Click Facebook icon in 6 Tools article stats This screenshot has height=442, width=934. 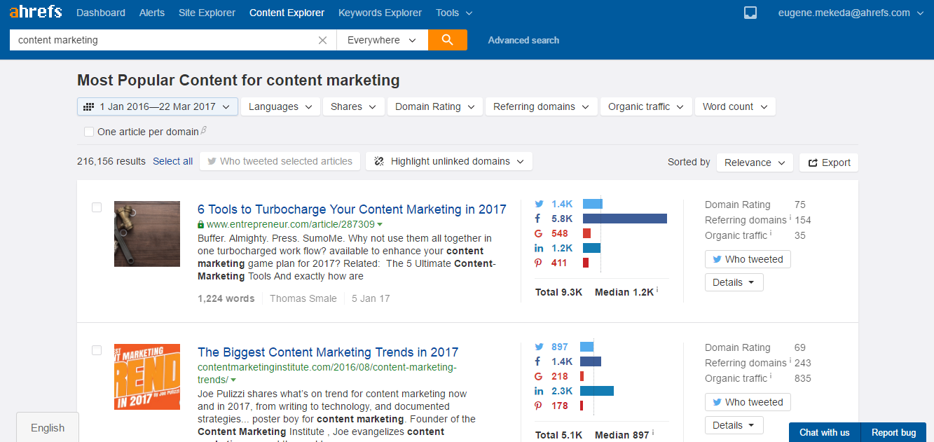(x=538, y=219)
